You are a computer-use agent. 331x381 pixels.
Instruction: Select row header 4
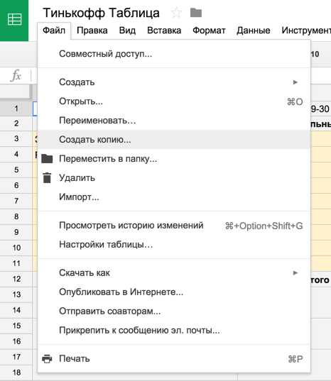pyautogui.click(x=16, y=154)
